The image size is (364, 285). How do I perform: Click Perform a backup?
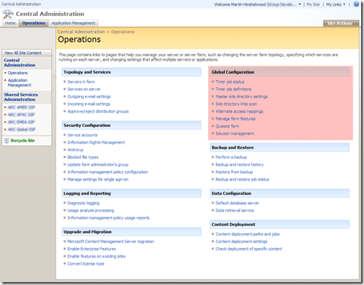[x=231, y=157]
